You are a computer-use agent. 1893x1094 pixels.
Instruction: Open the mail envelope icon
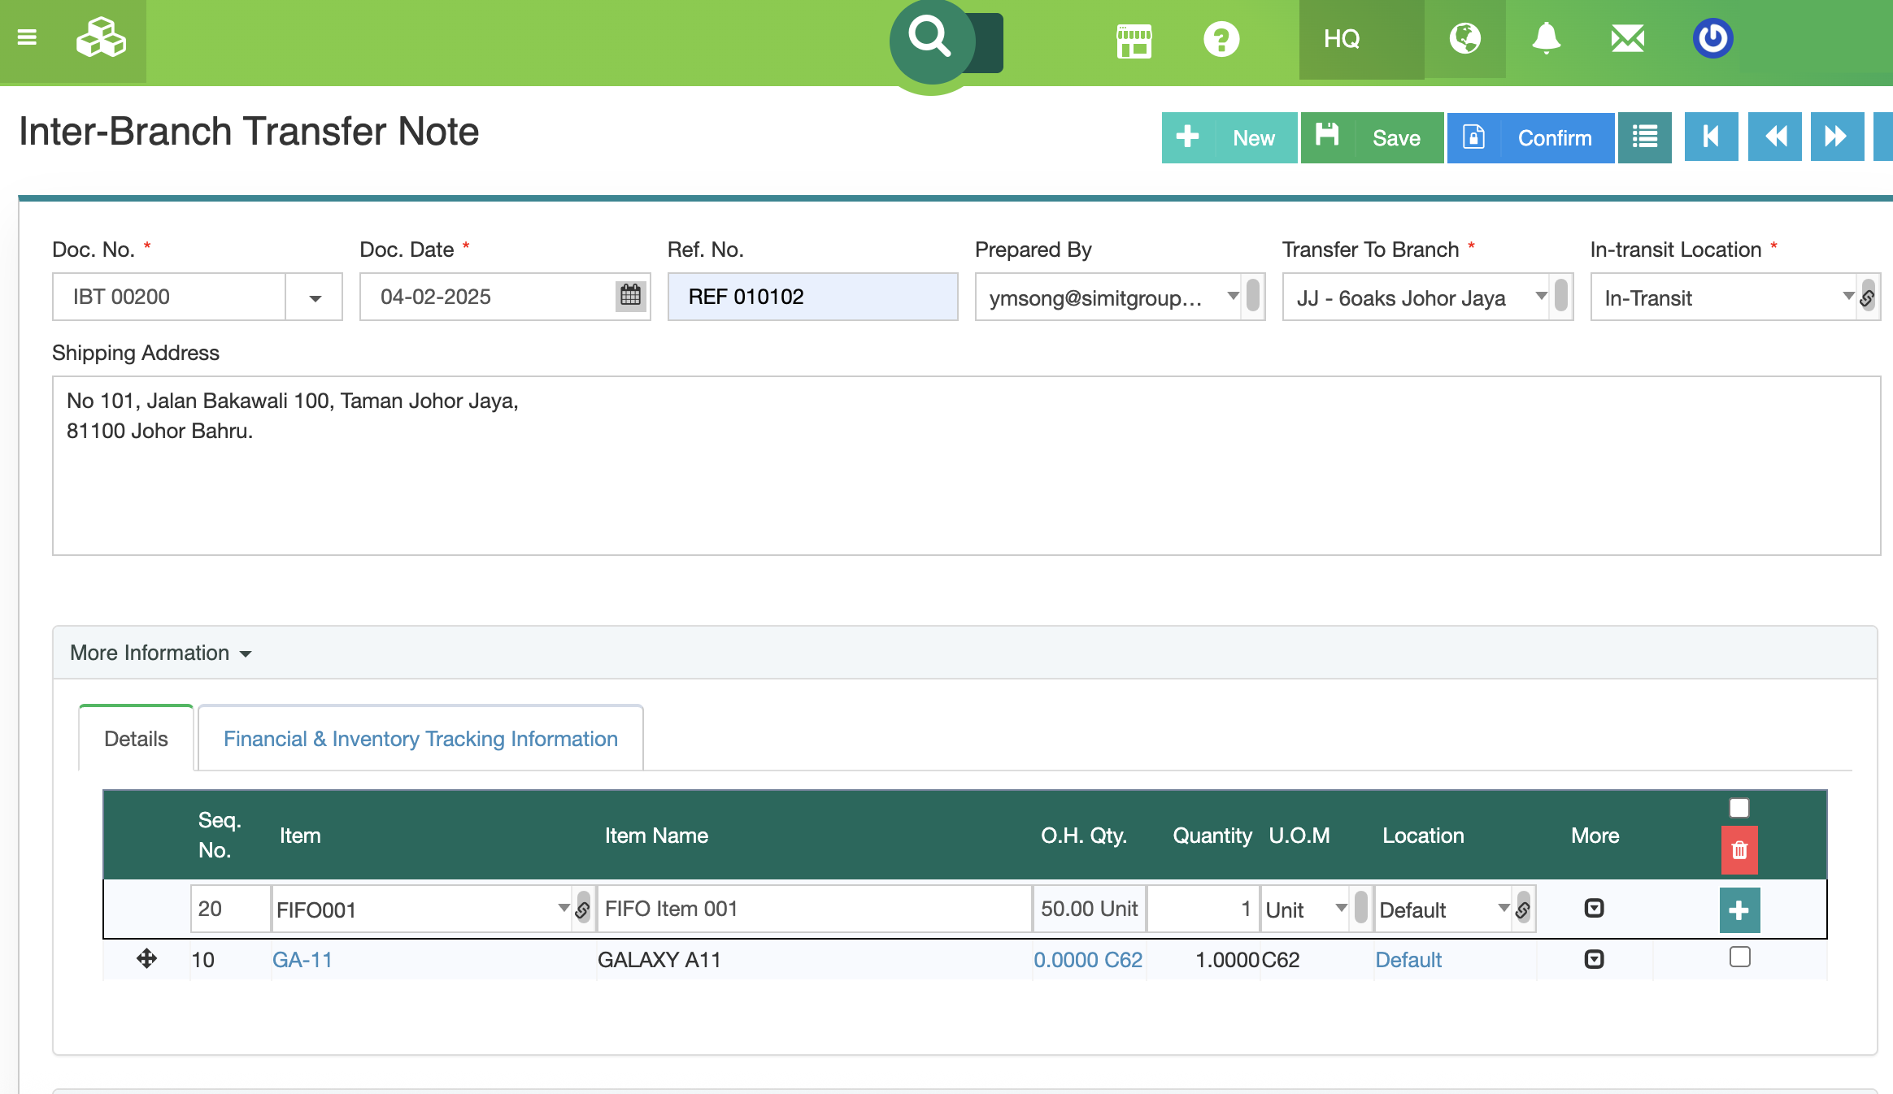click(x=1628, y=38)
